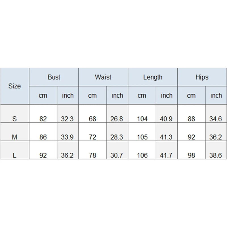Screen dimensions: 227x227
Task: Click the 68 waist cm cell
Action: click(x=92, y=119)
